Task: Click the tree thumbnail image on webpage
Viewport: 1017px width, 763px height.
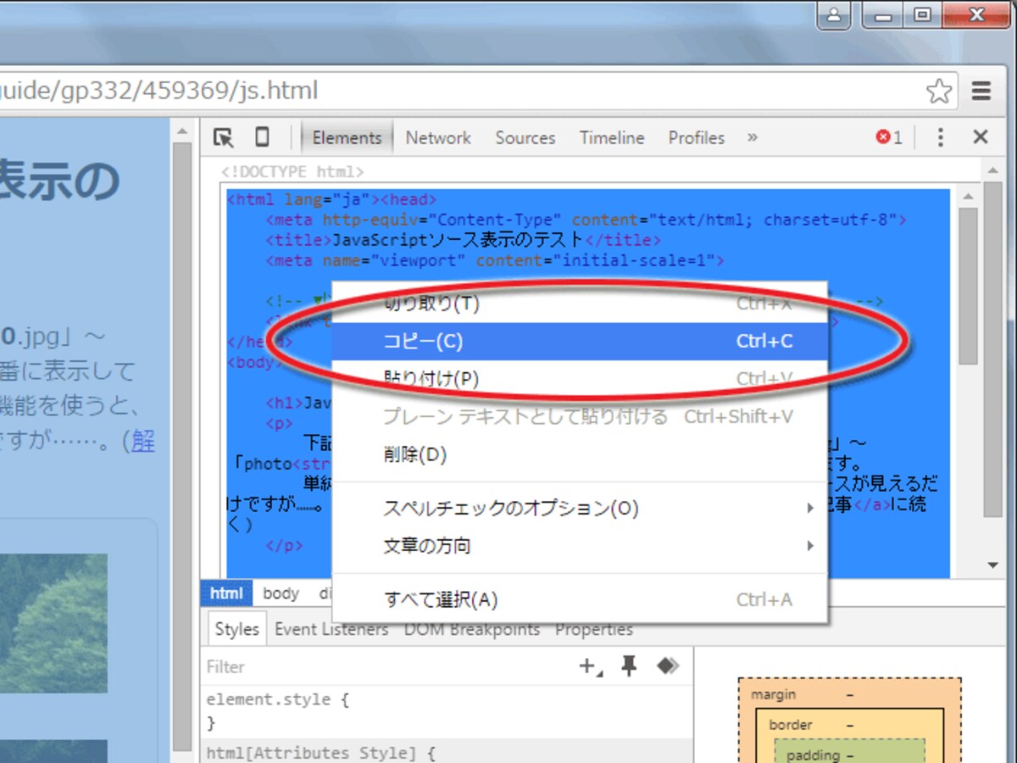Action: [53, 623]
